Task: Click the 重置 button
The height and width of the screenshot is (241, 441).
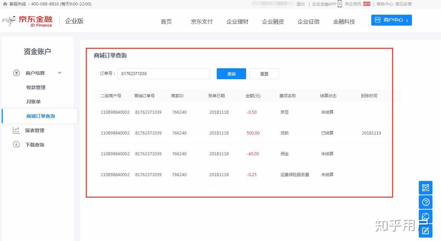Action: [264, 74]
